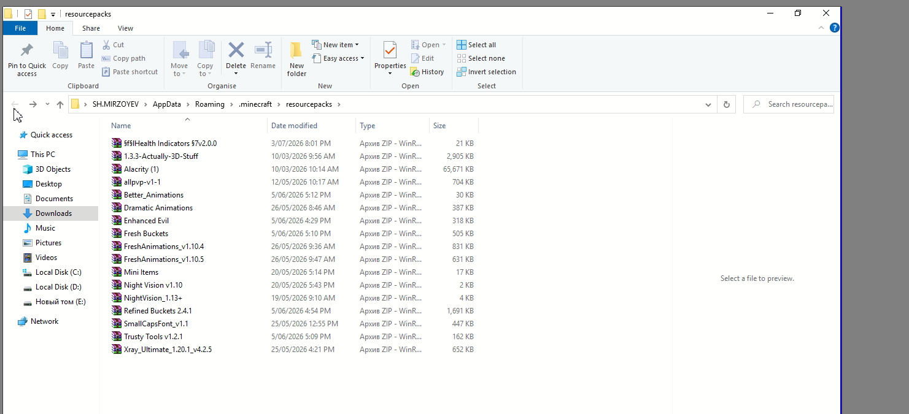Click the New folder icon
909x414 pixels.
tap(296, 50)
